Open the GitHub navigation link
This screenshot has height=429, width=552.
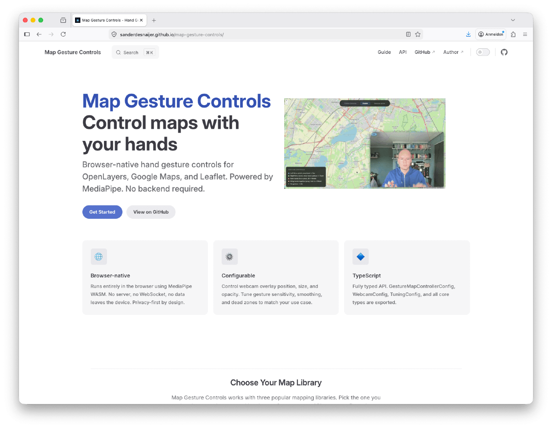tap(425, 52)
